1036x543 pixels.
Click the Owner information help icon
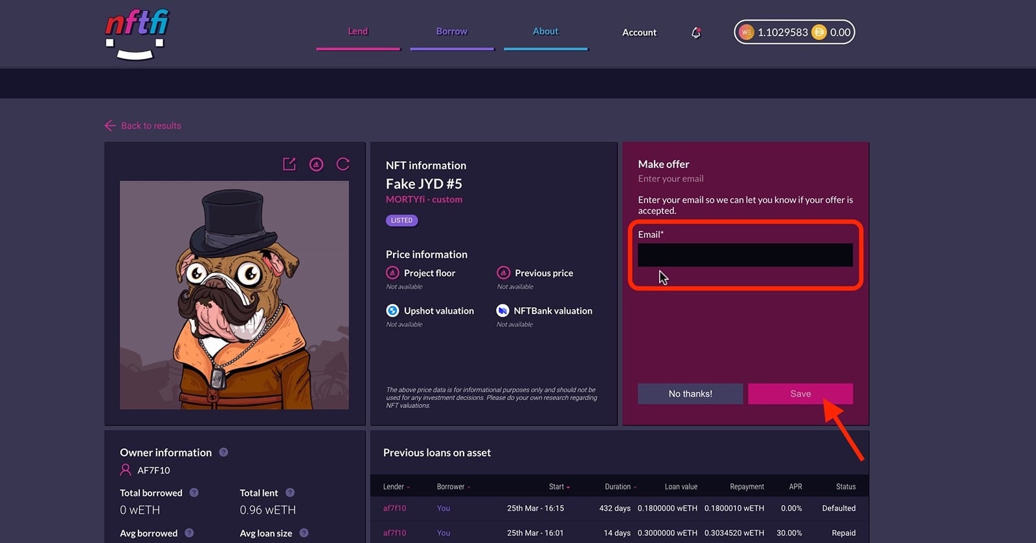point(223,452)
